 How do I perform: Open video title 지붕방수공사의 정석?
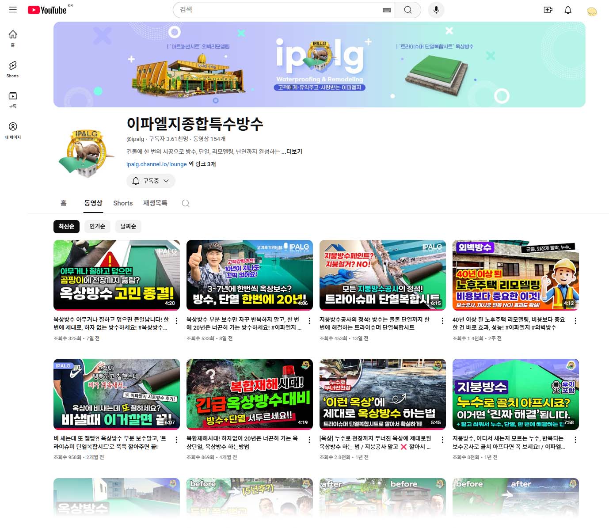374,323
